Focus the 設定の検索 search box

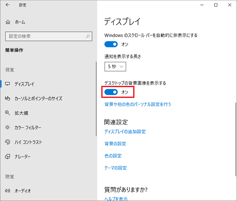point(49,36)
